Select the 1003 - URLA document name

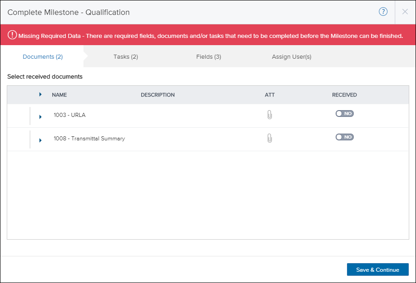(x=69, y=115)
